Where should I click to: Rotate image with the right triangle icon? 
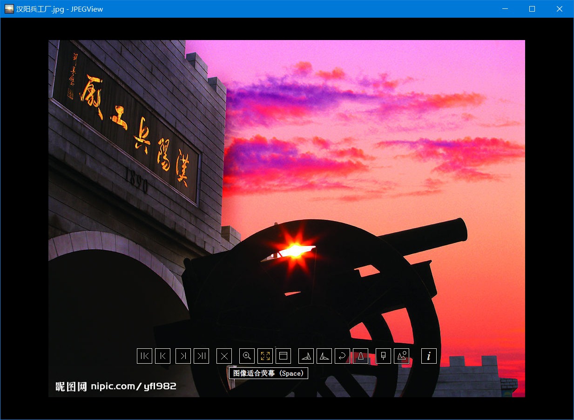(x=324, y=356)
